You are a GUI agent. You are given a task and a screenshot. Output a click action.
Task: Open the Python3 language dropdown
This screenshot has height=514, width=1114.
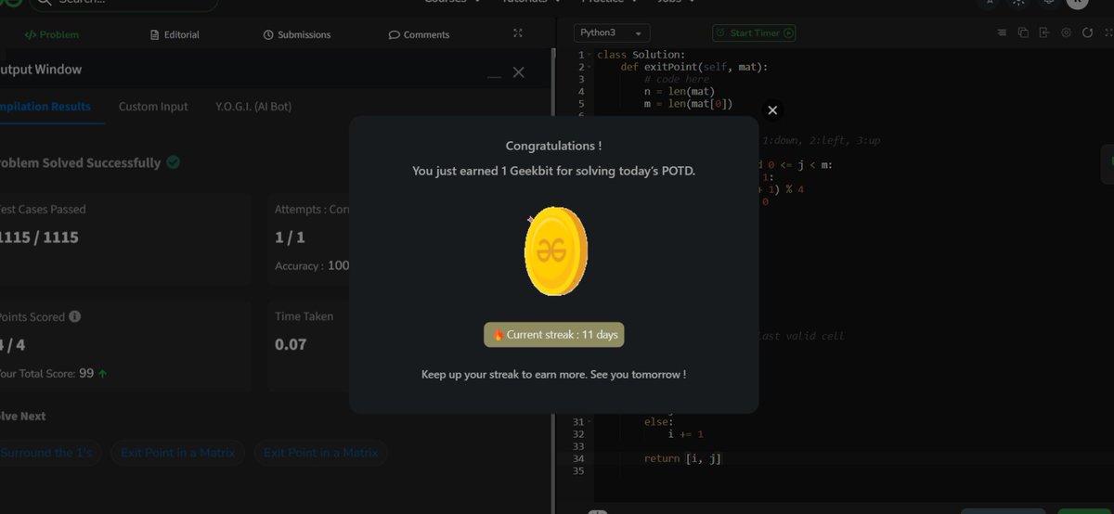click(612, 32)
